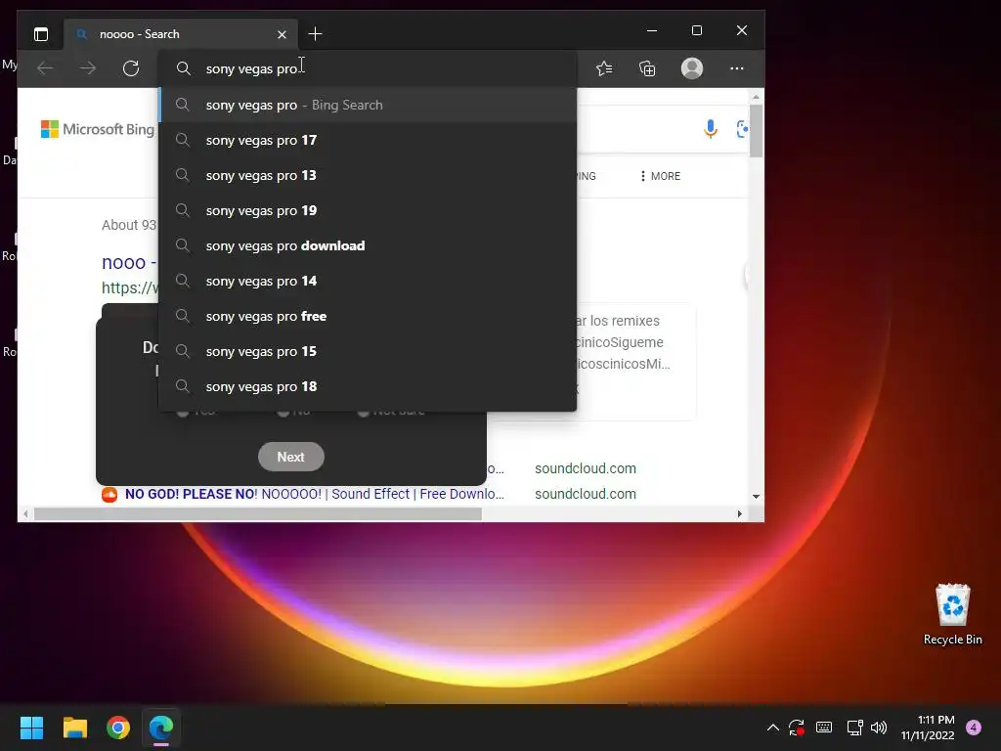Select 'sony vegas pro - Bing Search' suggestion
The height and width of the screenshot is (751, 1001).
click(x=368, y=105)
